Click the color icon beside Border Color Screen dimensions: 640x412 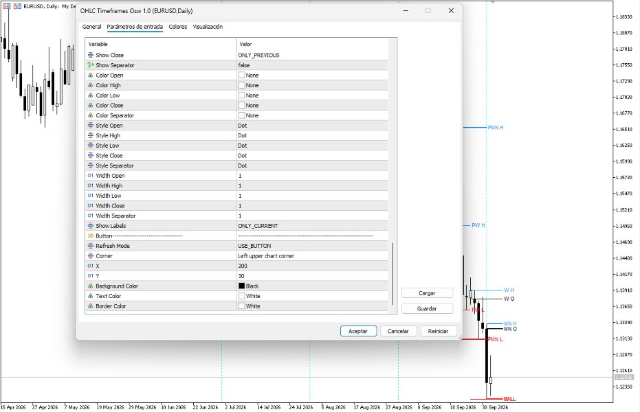point(91,306)
